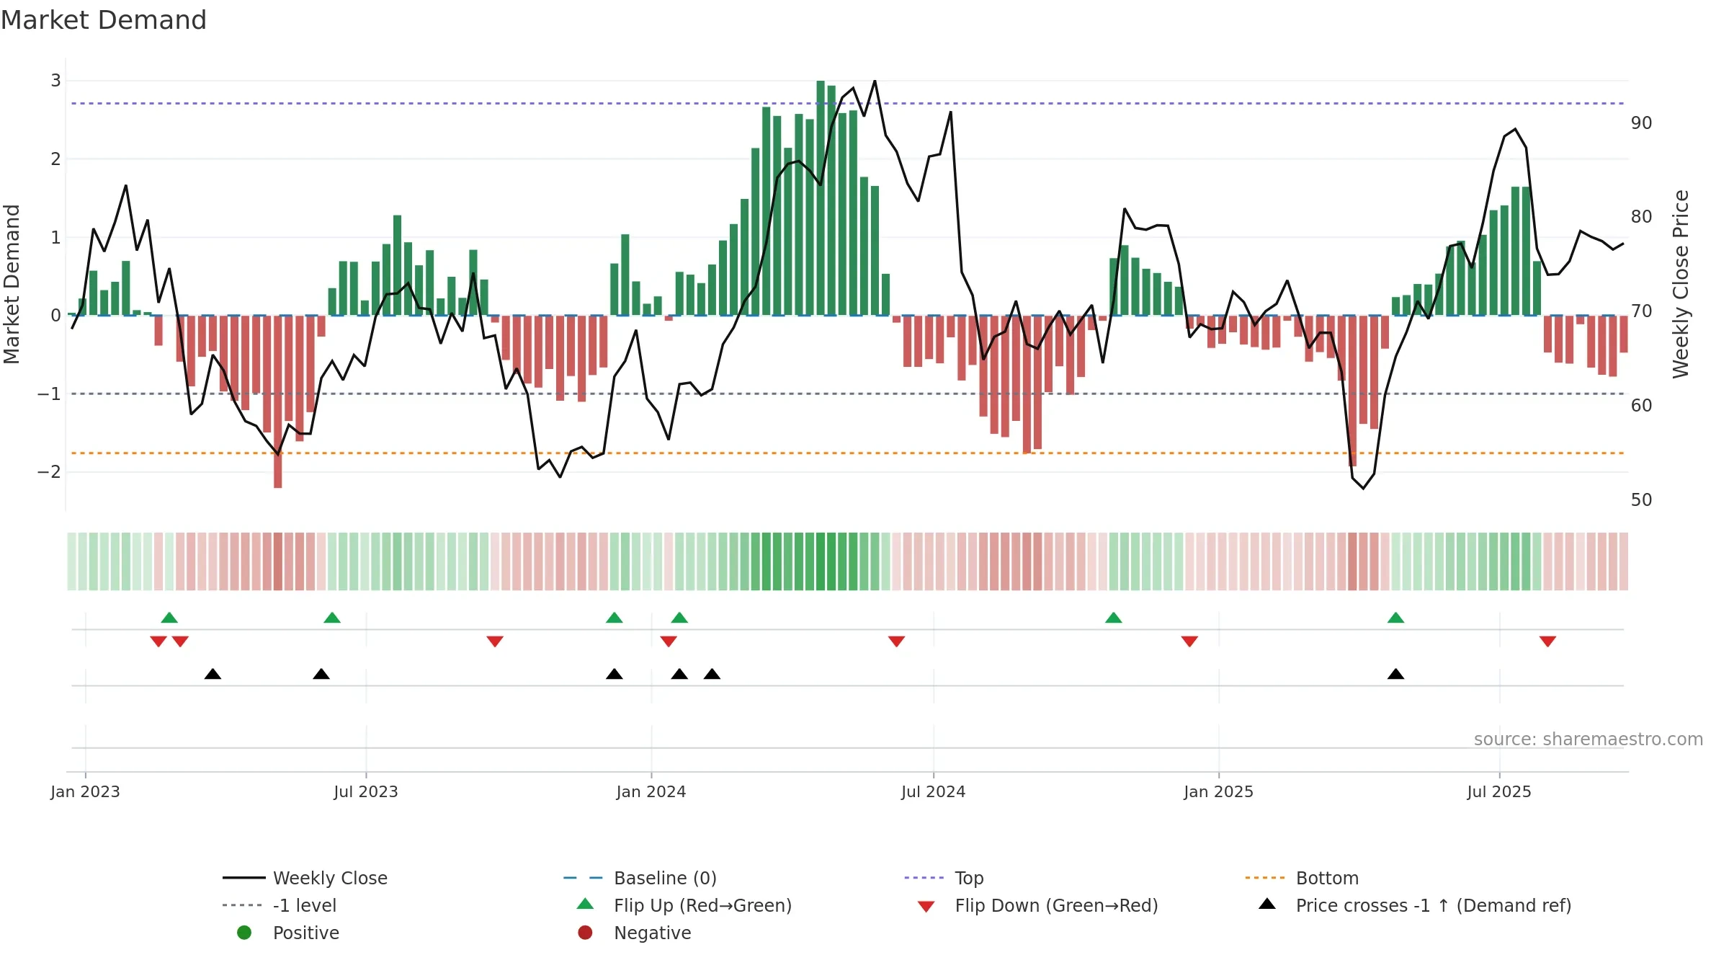Select the Jan 2025 x-axis label
This screenshot has height=973, width=1729.
[1219, 791]
